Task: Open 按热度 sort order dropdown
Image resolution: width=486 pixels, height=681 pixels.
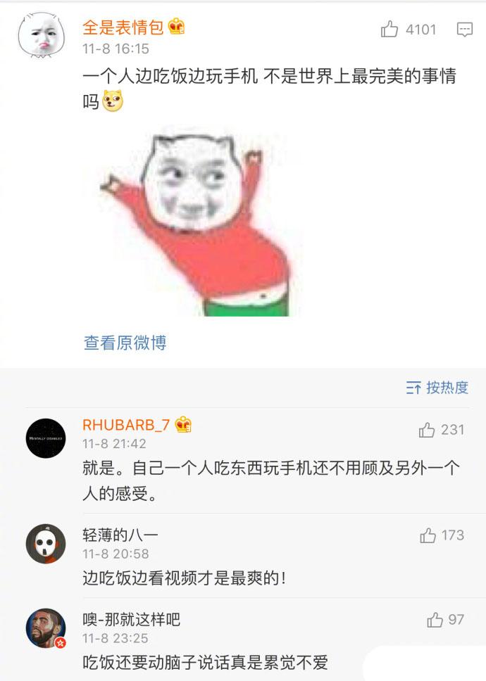Action: tap(437, 388)
